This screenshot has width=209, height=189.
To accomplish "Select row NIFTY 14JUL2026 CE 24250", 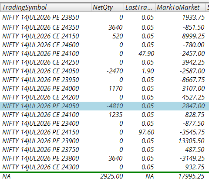I will (x=104, y=62).
